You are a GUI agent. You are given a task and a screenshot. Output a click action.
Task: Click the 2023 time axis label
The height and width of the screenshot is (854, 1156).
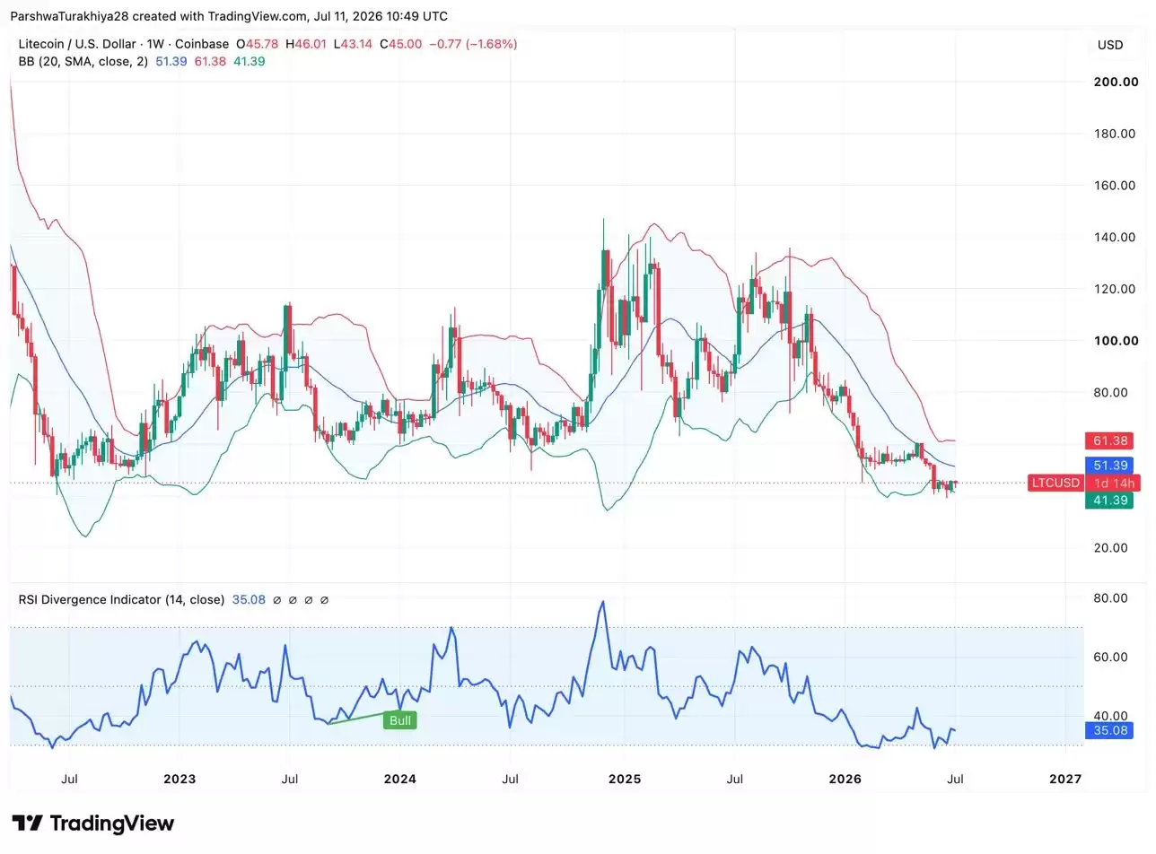coord(180,779)
